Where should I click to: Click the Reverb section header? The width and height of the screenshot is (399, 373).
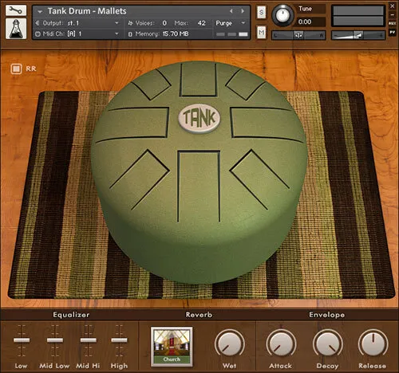coord(199,315)
